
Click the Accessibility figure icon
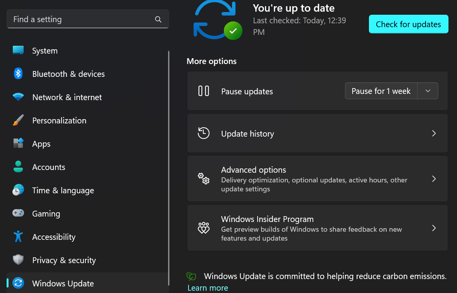(x=18, y=237)
